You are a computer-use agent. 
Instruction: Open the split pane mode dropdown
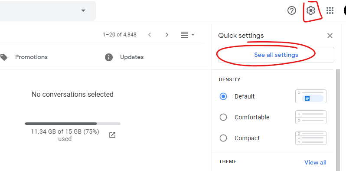[188, 35]
